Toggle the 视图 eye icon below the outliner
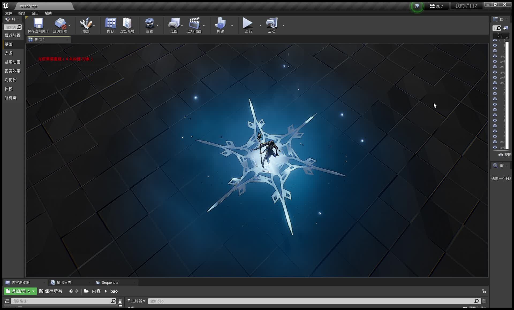The image size is (514, 310). pyautogui.click(x=501, y=155)
